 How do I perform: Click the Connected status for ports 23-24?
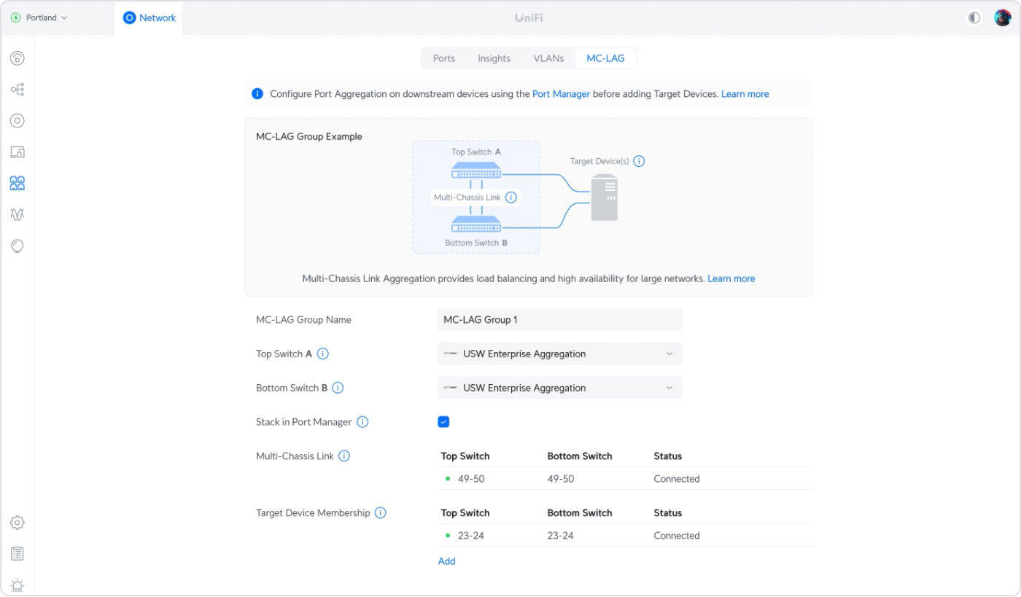(x=677, y=536)
